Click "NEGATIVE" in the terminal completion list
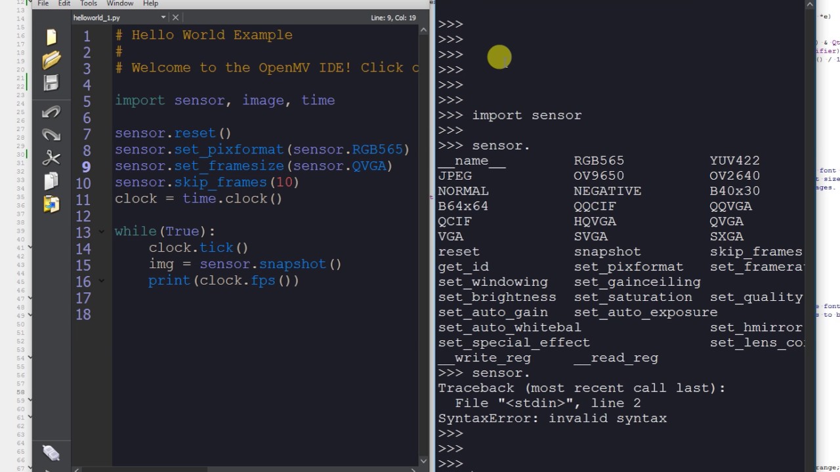This screenshot has height=472, width=840. [607, 191]
